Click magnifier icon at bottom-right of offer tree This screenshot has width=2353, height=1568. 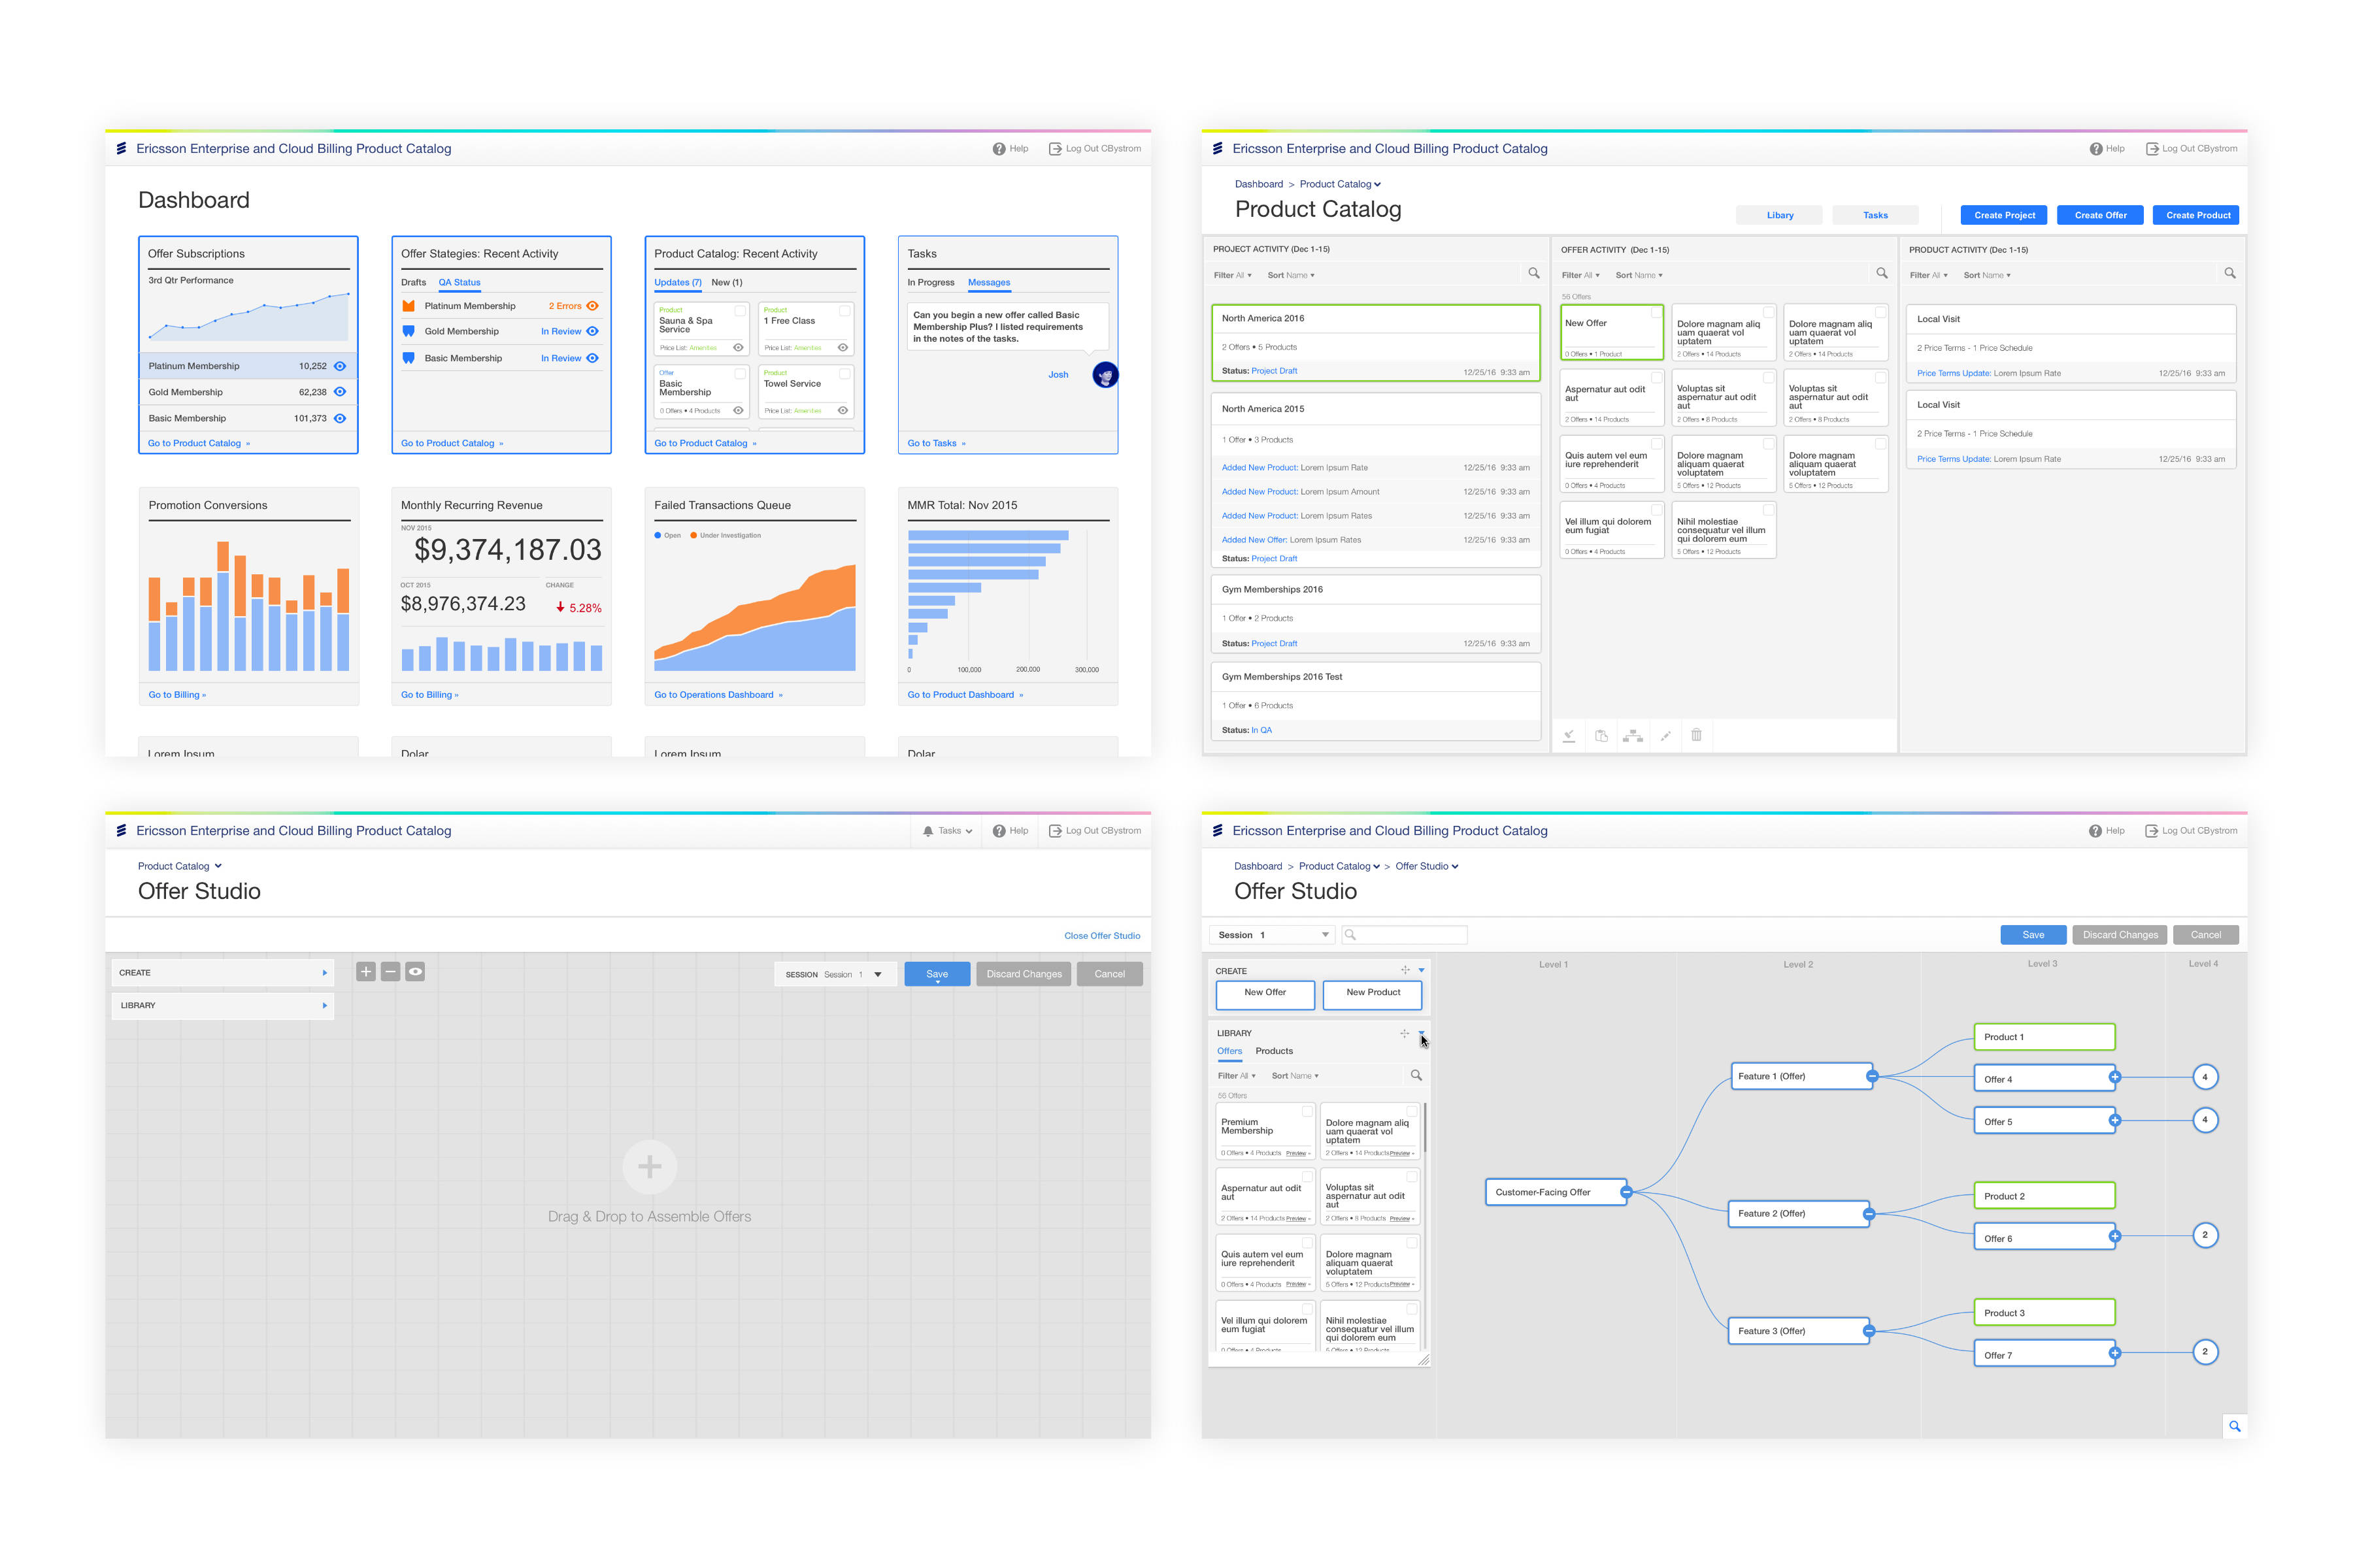coord(2234,1426)
